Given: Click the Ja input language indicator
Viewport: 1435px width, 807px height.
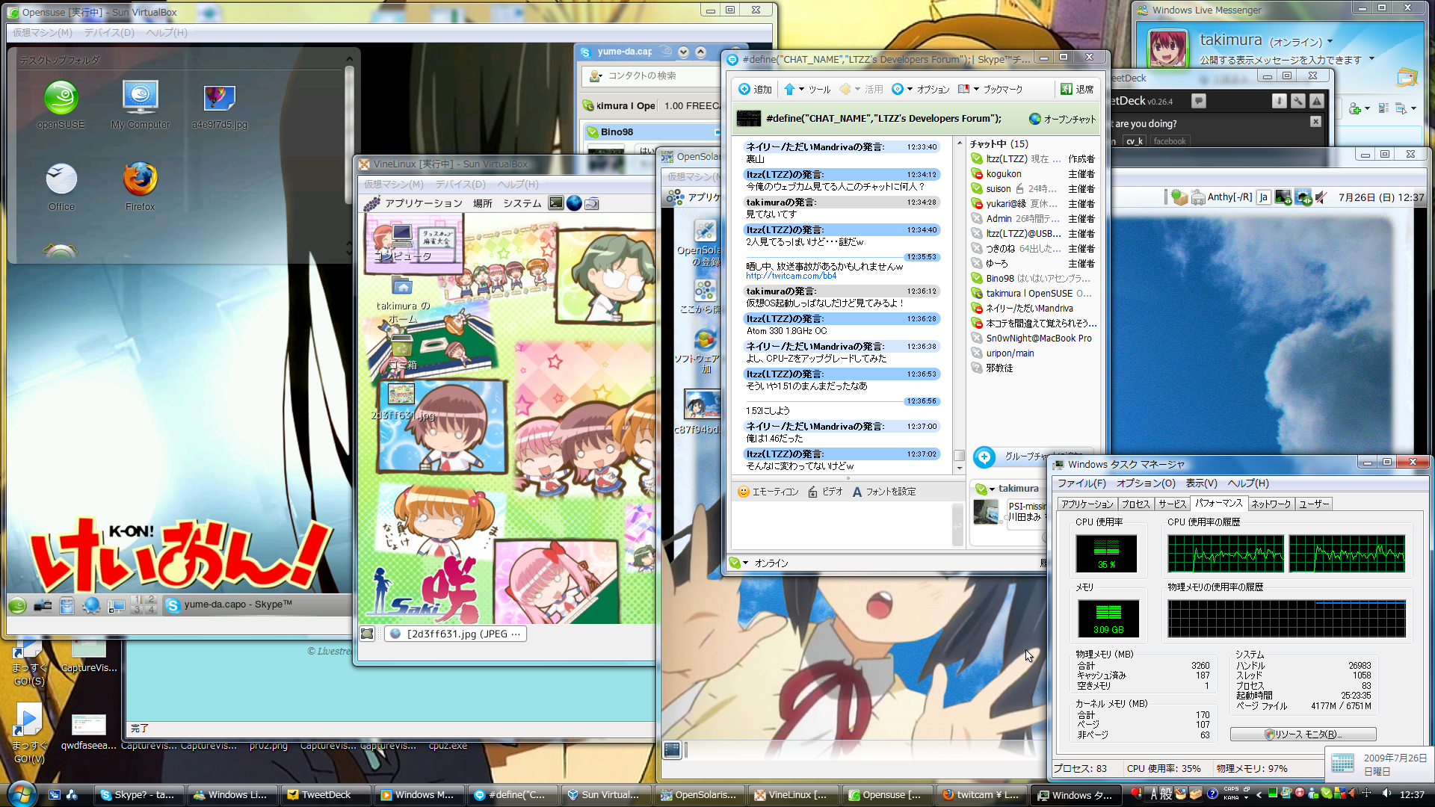Looking at the screenshot, I should (1263, 197).
